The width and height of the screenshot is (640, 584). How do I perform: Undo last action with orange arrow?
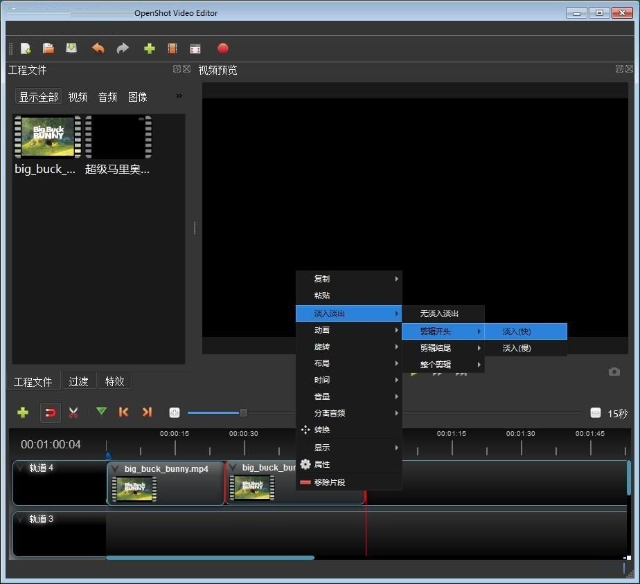click(98, 48)
